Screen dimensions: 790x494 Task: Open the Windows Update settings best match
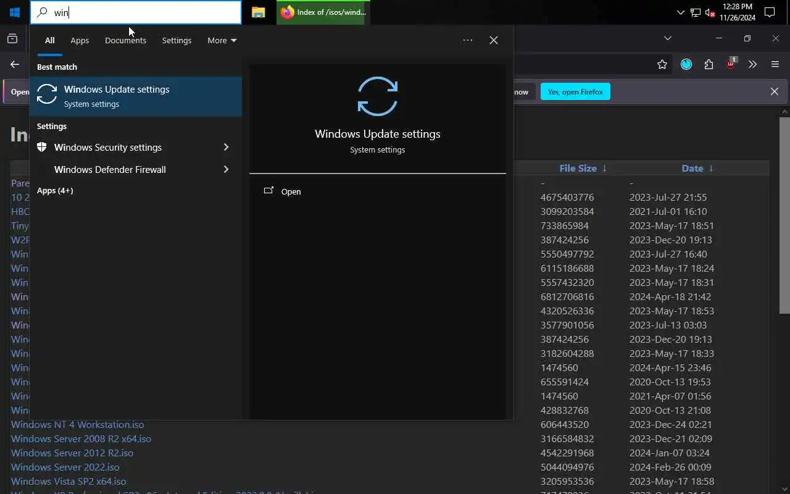click(x=136, y=96)
